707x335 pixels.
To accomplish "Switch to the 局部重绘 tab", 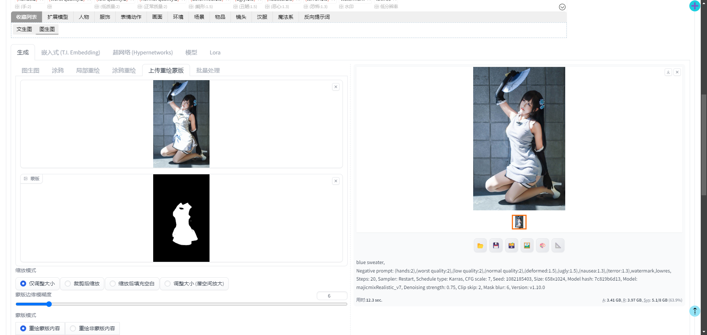I will pos(88,70).
